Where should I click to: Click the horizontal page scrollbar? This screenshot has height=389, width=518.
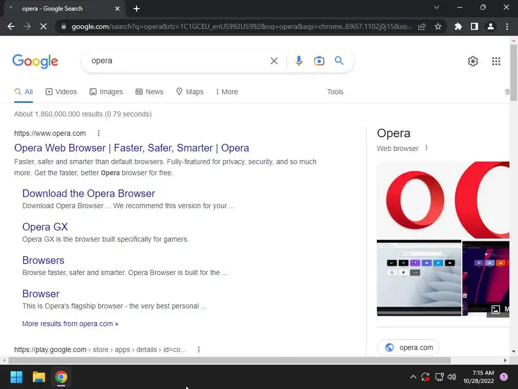[x=230, y=360]
